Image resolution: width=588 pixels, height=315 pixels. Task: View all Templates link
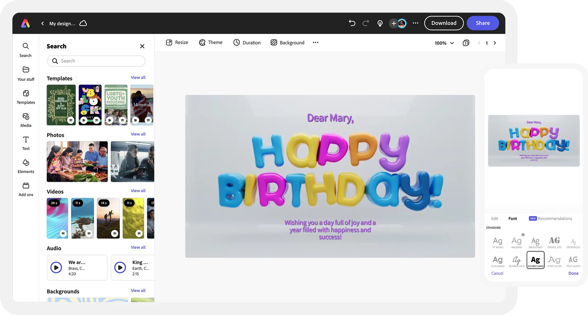(138, 78)
